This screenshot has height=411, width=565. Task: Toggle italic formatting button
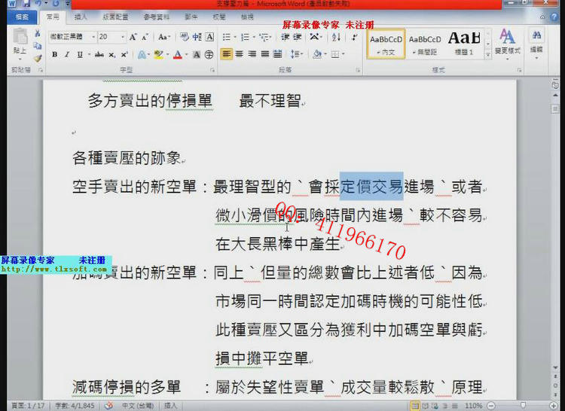pos(67,54)
